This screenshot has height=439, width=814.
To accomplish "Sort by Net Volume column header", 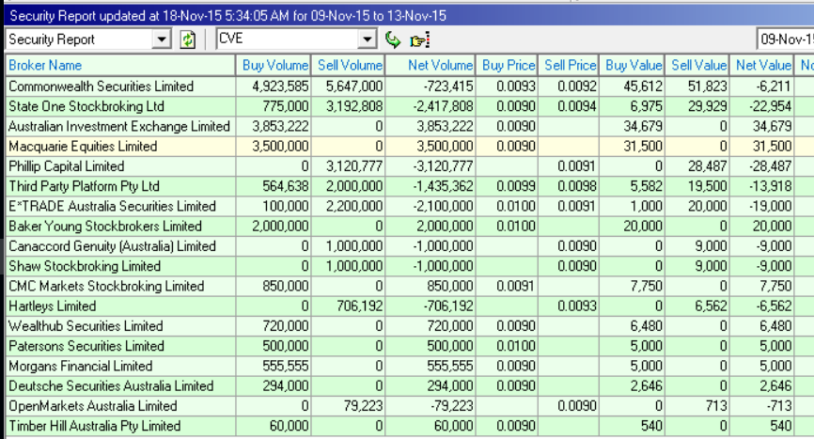I will (x=430, y=66).
